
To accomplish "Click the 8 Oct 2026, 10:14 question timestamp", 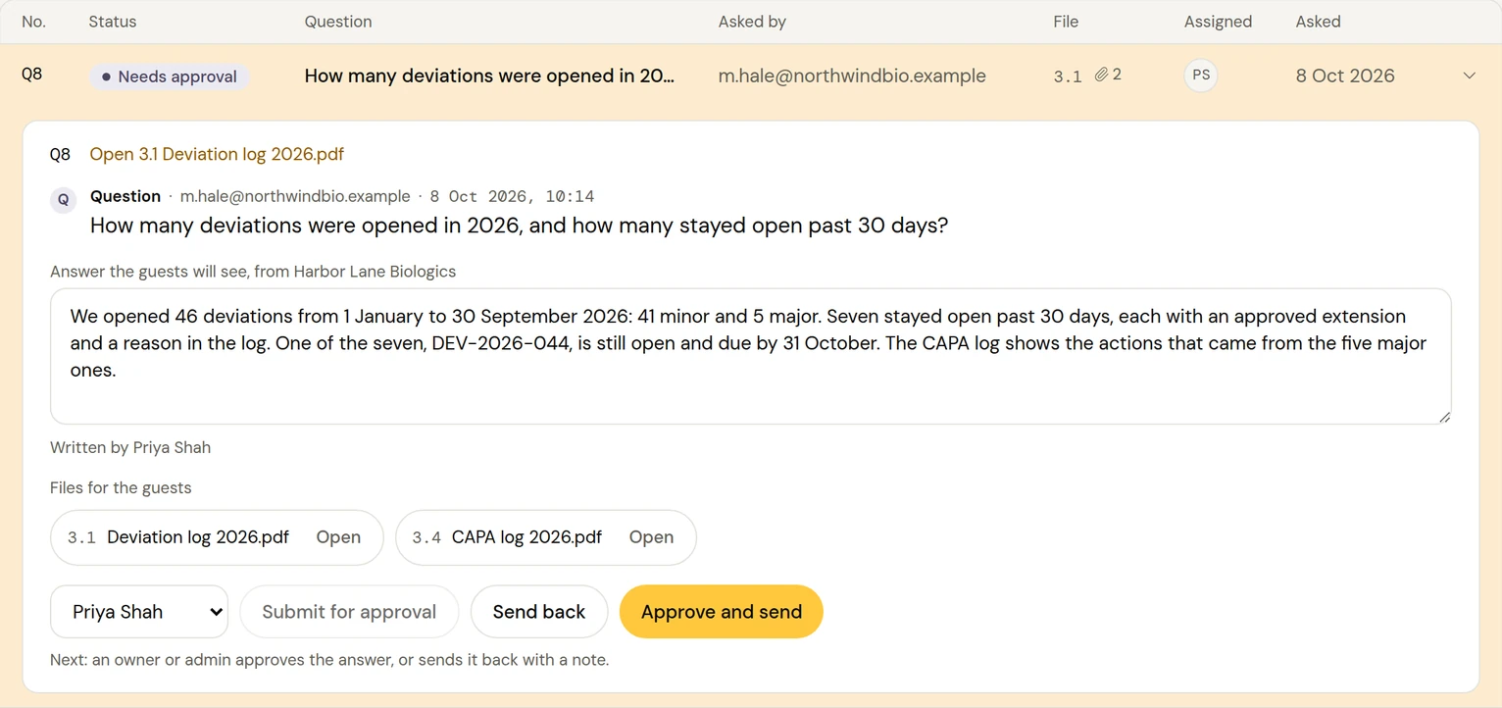I will pos(512,196).
